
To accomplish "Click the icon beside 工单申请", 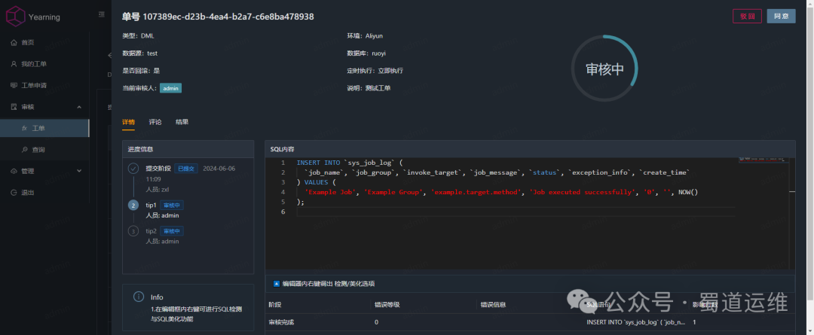I will click(x=14, y=86).
